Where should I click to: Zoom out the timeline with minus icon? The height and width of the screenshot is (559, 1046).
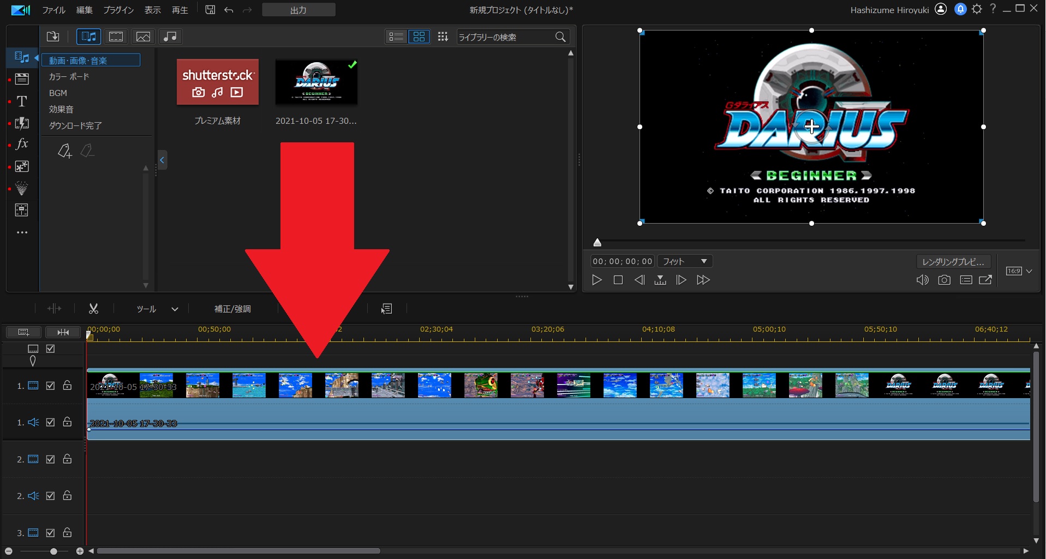pos(9,551)
